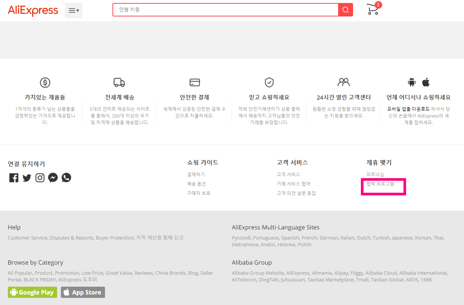Switch to the German language site
This screenshot has height=305, width=464.
(329, 238)
